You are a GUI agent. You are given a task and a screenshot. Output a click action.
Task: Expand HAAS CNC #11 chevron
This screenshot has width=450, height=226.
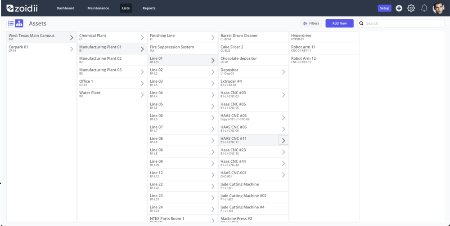point(283,140)
